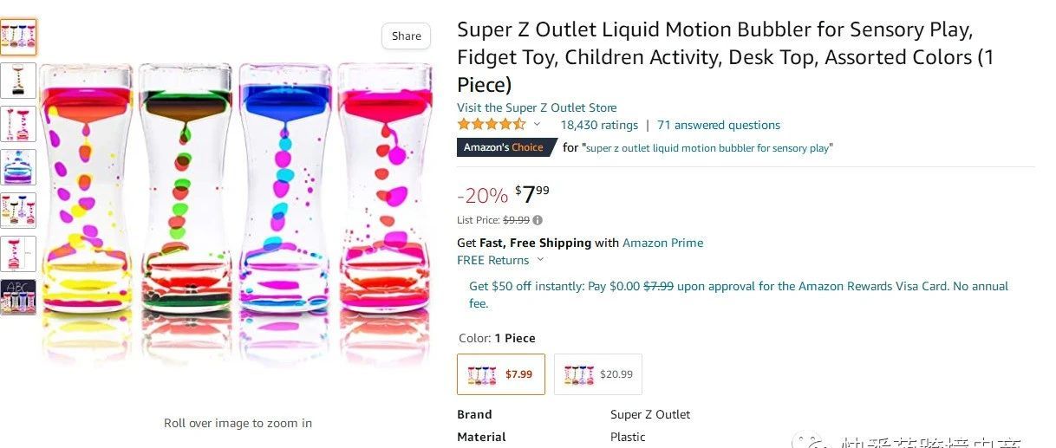Screen dimensions: 1056x448
Task: Select the third thumbnail with pink bubbler
Action: (x=18, y=123)
